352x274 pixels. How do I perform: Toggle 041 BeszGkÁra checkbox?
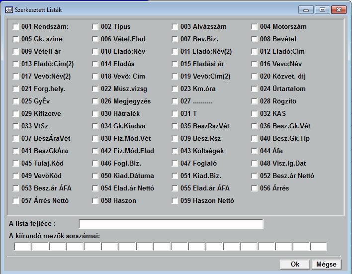(16, 151)
